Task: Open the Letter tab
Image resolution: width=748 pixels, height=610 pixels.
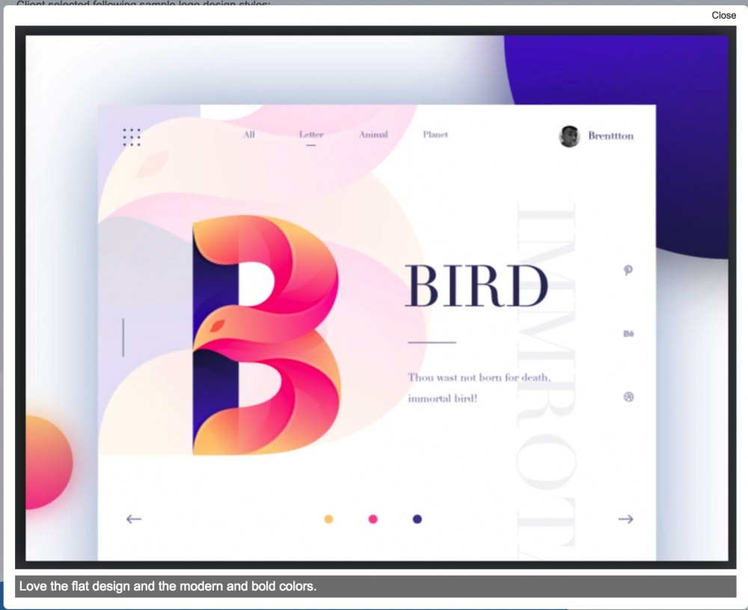Action: [311, 135]
